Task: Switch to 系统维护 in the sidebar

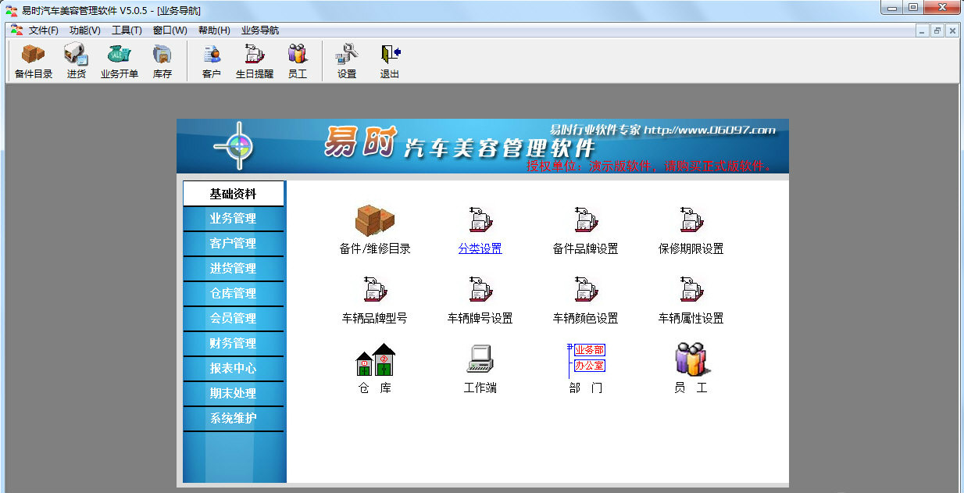Action: click(x=234, y=419)
